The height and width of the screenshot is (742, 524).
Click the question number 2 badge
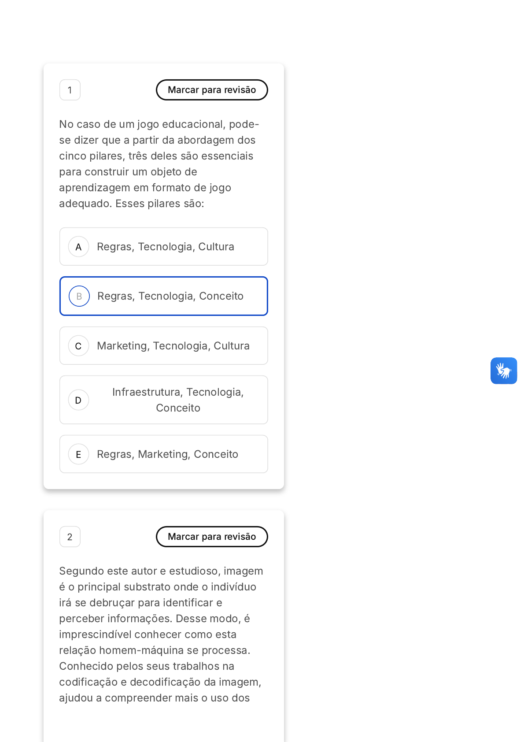[x=70, y=537]
